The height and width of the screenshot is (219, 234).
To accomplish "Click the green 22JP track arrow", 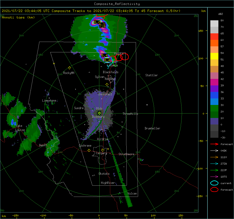I will click(214, 170).
